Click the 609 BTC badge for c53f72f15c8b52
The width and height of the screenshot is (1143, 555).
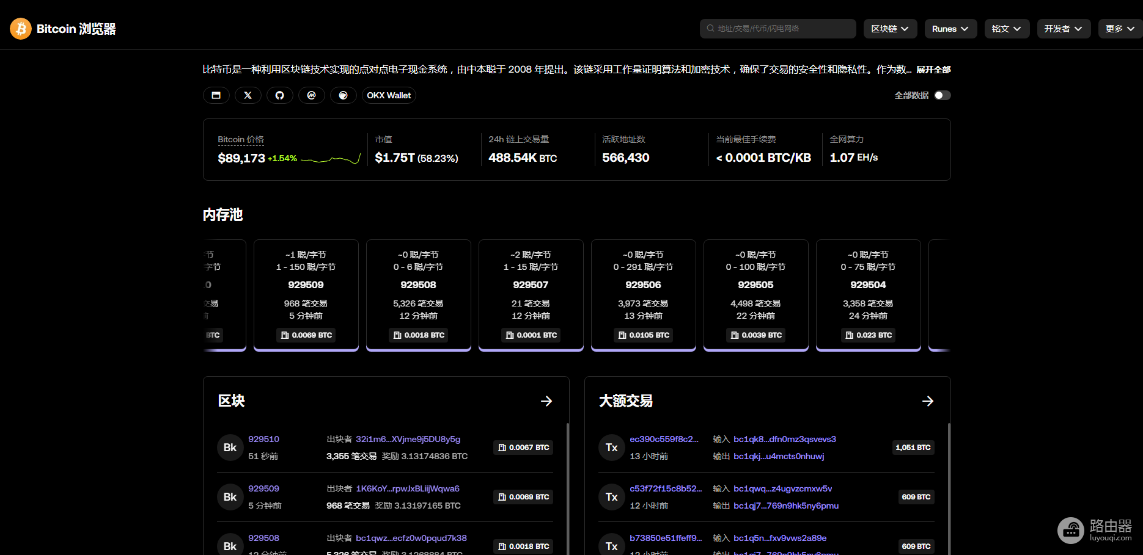916,497
